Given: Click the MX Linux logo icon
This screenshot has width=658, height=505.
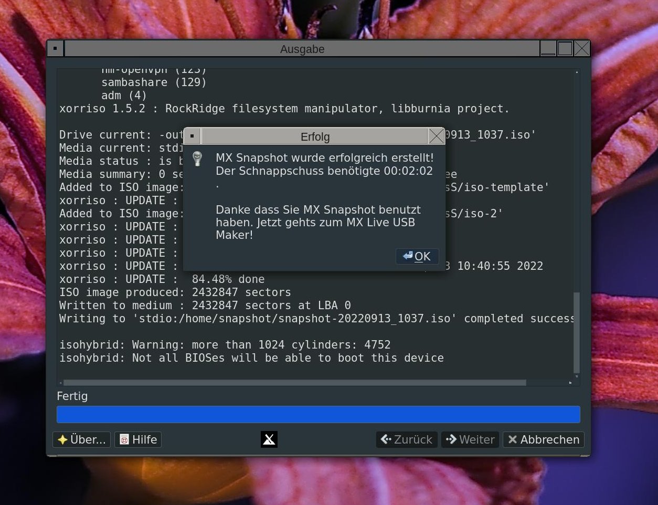Looking at the screenshot, I should (x=269, y=439).
